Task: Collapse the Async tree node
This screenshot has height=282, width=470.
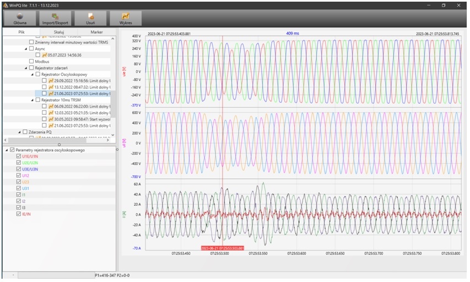Action: [26, 49]
